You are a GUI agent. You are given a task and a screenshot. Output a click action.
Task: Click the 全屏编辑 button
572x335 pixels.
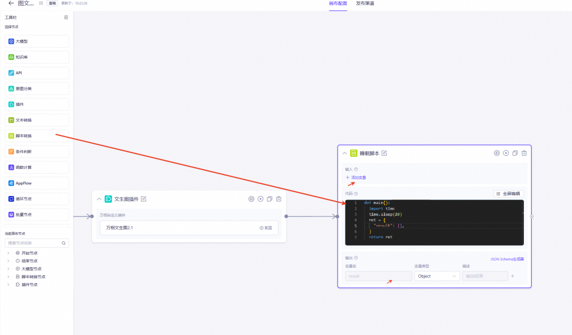coord(508,194)
